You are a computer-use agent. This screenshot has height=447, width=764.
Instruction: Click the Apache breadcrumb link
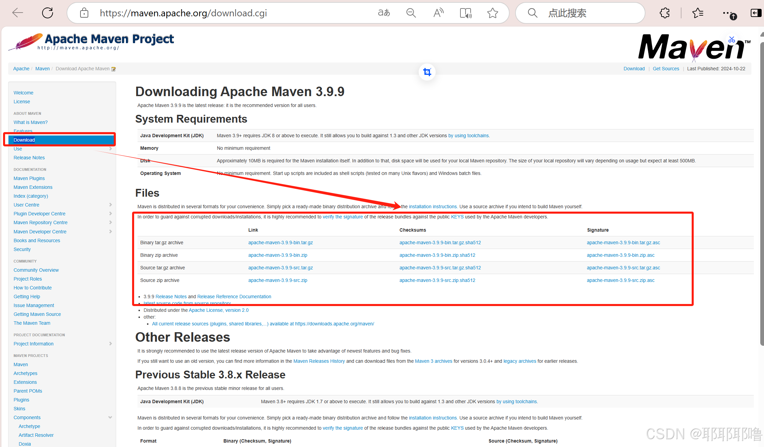(x=21, y=69)
